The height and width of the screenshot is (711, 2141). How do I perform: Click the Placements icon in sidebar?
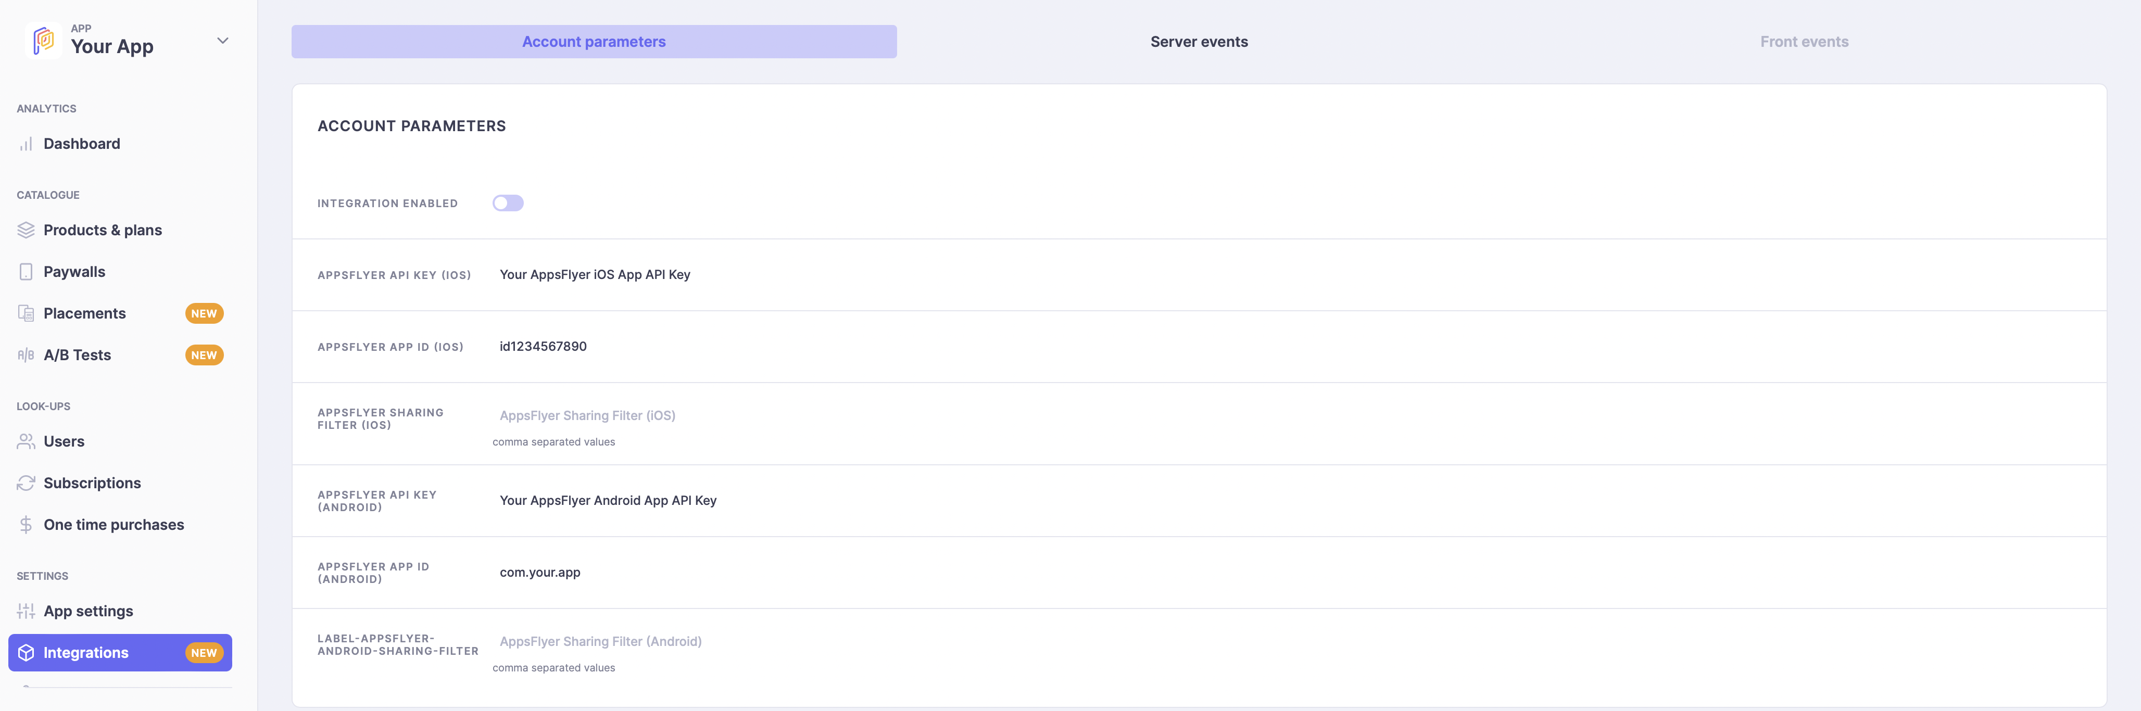point(26,313)
